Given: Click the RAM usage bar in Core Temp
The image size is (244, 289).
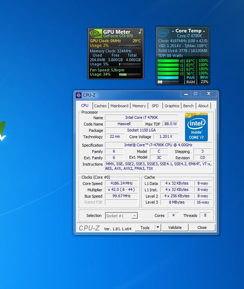Looking at the screenshot, I should point(168,82).
